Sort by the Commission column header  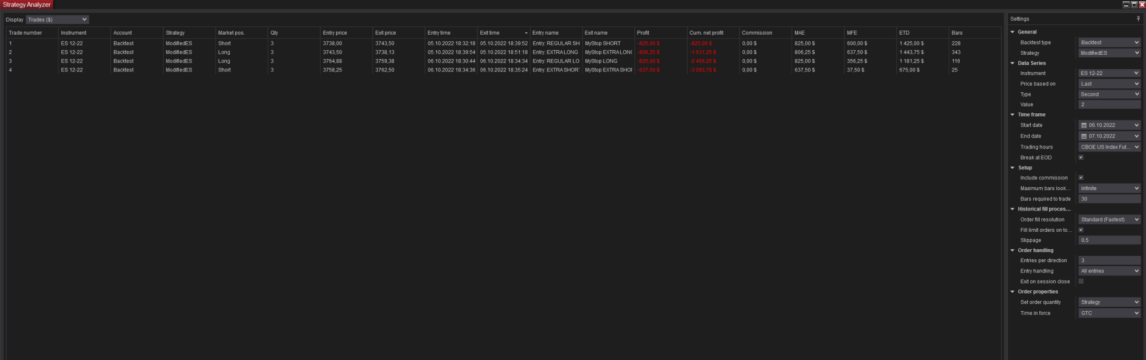click(x=765, y=33)
